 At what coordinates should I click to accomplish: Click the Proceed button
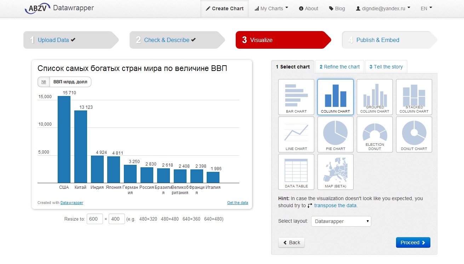point(413,242)
